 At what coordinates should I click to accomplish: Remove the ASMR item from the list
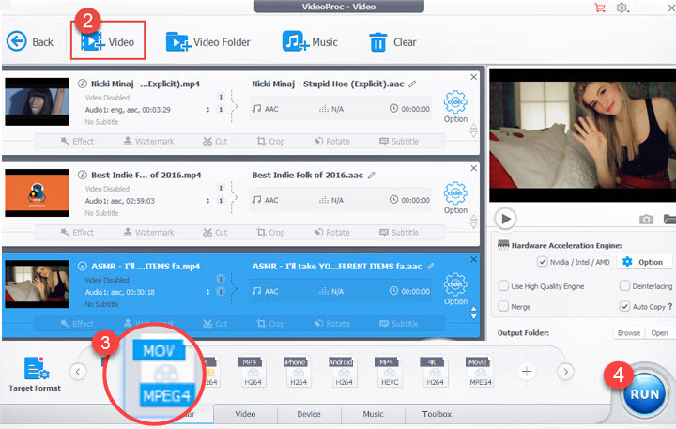[474, 259]
